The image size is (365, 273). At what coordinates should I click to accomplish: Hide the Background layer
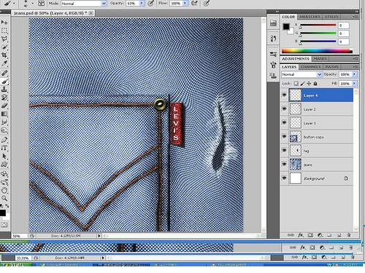[284, 178]
